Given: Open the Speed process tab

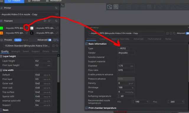Looking at the screenshot, I should 26,51.
